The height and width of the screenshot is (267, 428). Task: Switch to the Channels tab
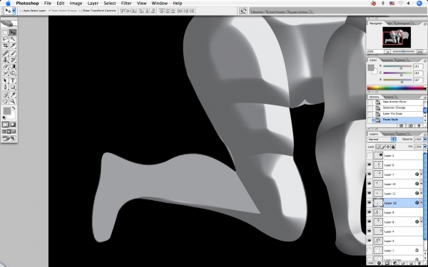point(388,134)
